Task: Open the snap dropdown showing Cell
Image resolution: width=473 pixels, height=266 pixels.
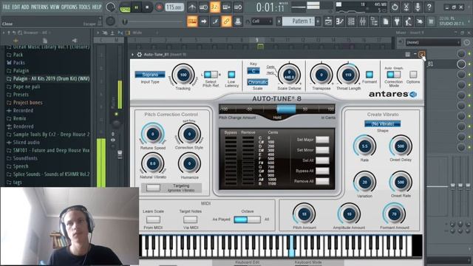Action: 261,21
